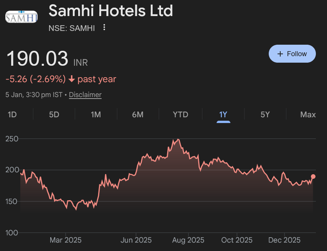The height and width of the screenshot is (251, 327).
Task: Follow Samhi Hotels stock
Action: pos(292,53)
